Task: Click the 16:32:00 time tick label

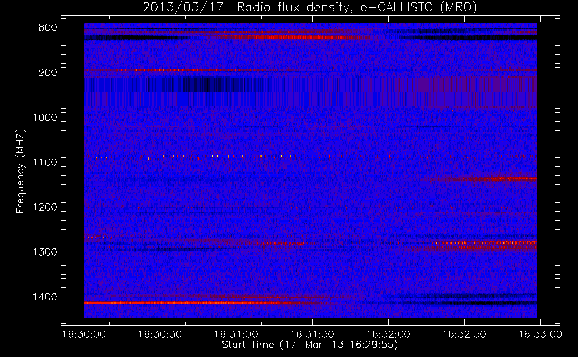Action: coord(388,335)
